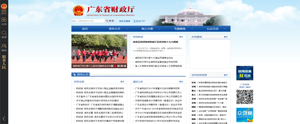This screenshot has width=300, height=124.
Task: Open the 信息无障碍 link
Action: click(125, 21)
